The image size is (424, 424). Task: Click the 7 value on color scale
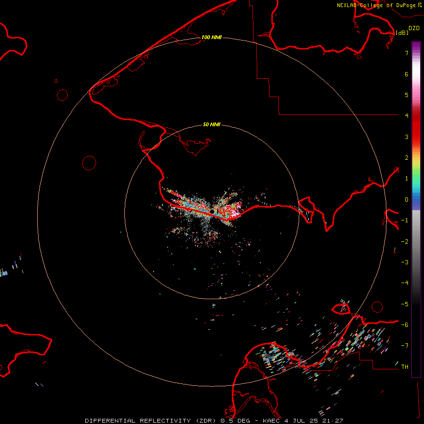(x=407, y=53)
